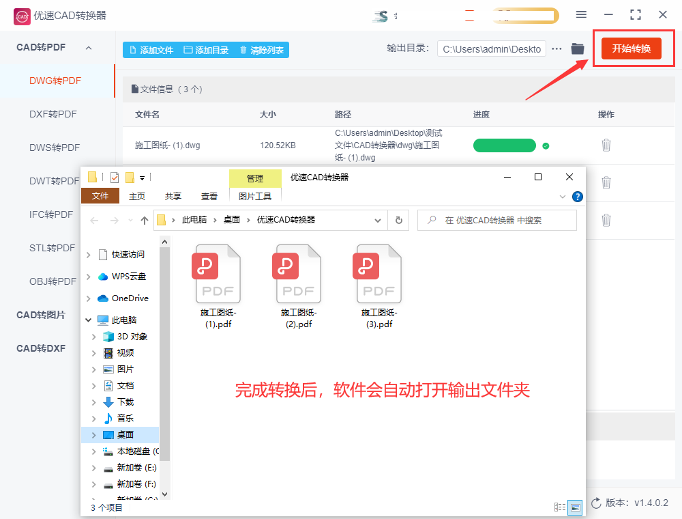Expand the WPS云盘 tree node
682x519 pixels.
point(88,277)
